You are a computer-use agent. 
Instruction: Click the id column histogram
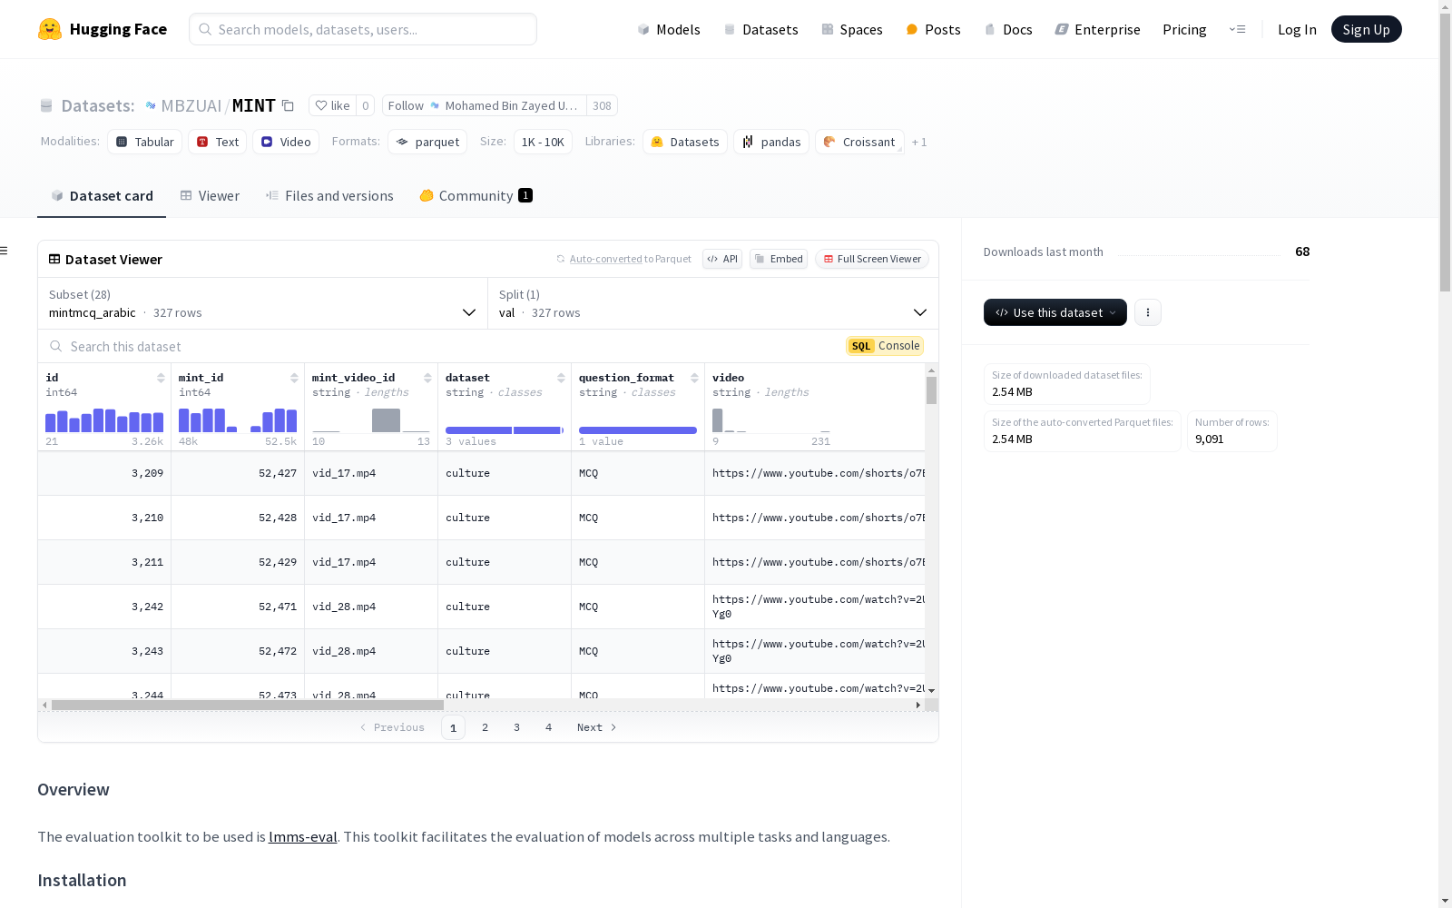pyautogui.click(x=104, y=420)
